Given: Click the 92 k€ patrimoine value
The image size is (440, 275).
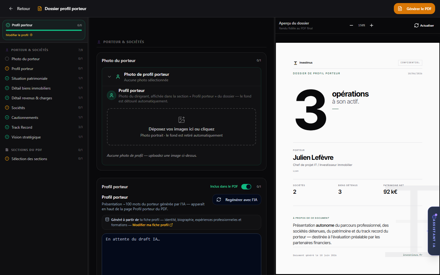Looking at the screenshot, I should click(x=390, y=192).
